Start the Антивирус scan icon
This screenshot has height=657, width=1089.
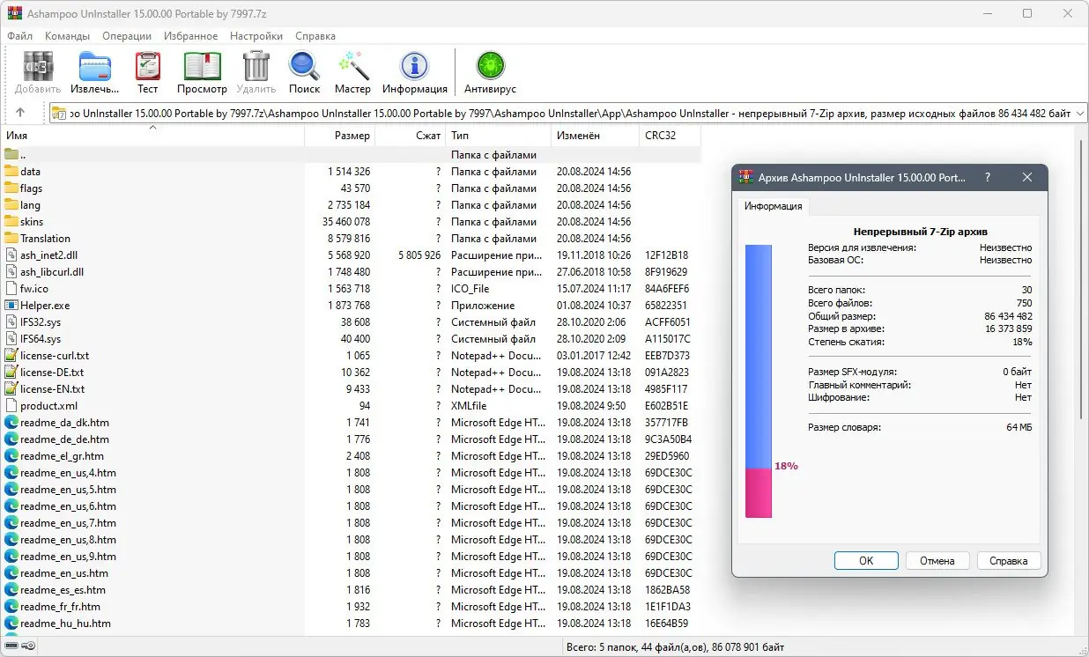pyautogui.click(x=490, y=65)
